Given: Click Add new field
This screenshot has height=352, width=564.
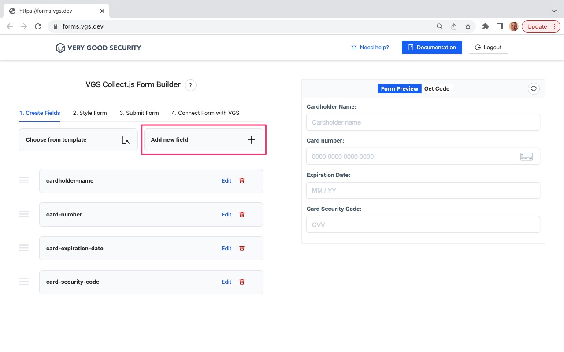Looking at the screenshot, I should pos(204,140).
